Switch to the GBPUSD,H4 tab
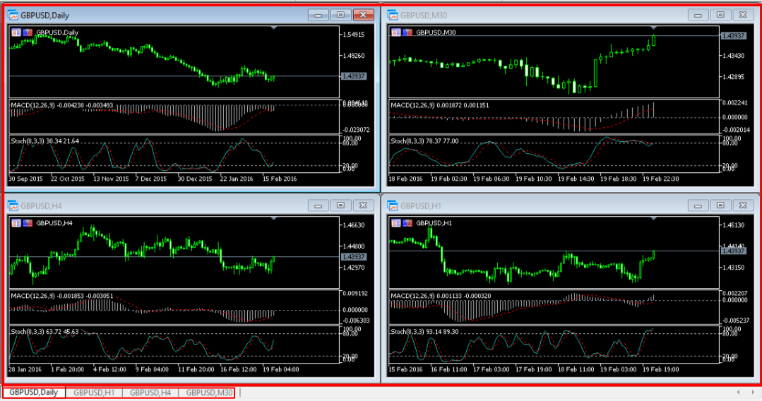762x401 pixels. click(x=150, y=393)
